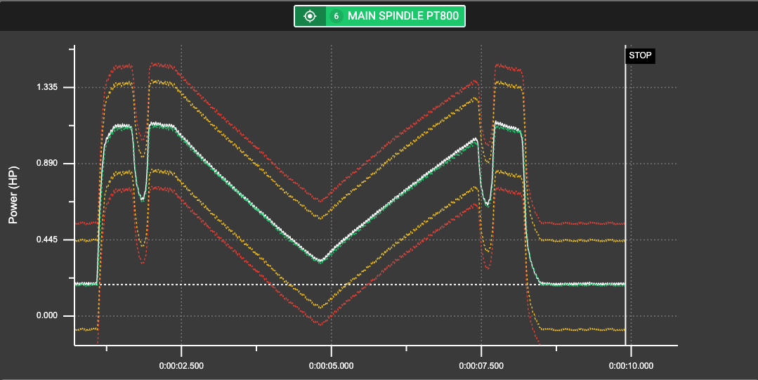The height and width of the screenshot is (380, 758).
Task: Click the lowest point of upper red limit curve
Action: 320,202
